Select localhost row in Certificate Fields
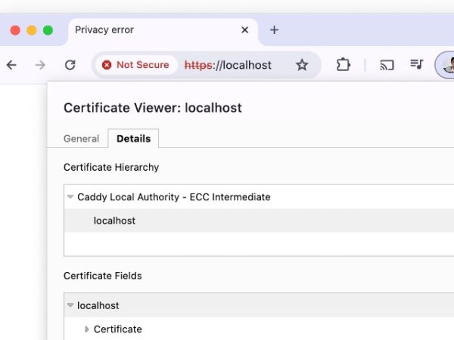Image resolution: width=454 pixels, height=340 pixels. coord(259,305)
